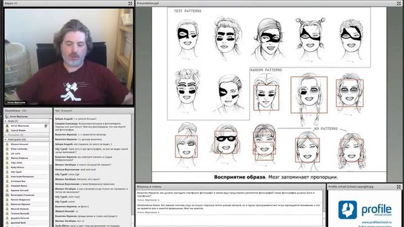Collapse the Participants (34) group

coord(6,139)
